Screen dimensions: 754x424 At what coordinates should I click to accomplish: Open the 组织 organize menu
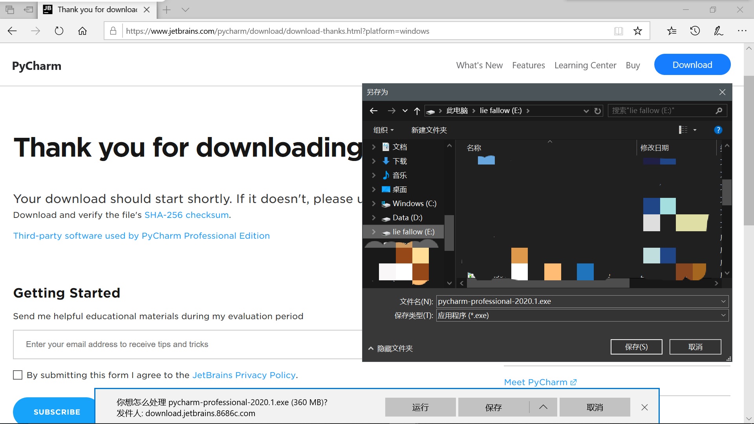coord(383,130)
